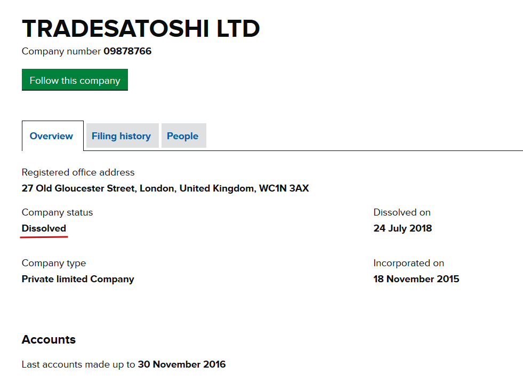Select the 18 November 2015 date
Screen dimensions: 523x390
click(x=416, y=279)
